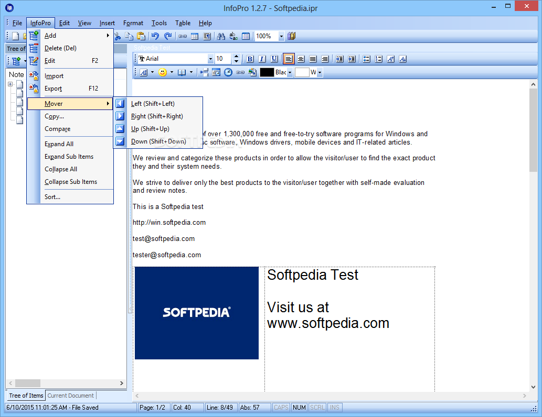
Task: Open the Format menu
Action: [x=133, y=23]
